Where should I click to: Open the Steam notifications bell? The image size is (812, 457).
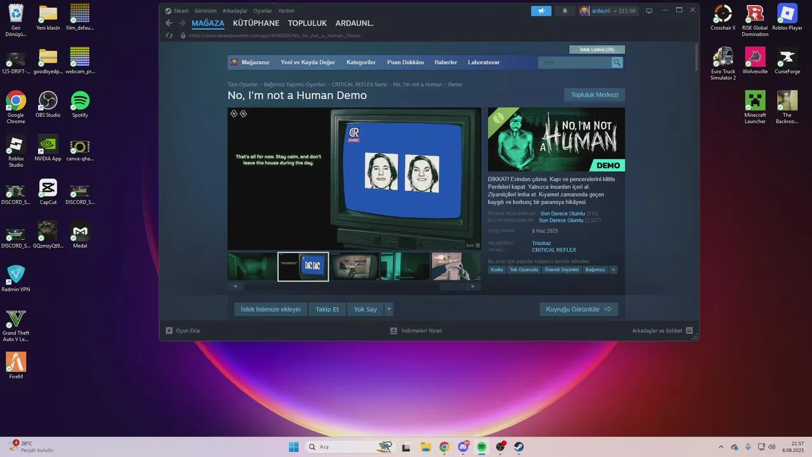click(x=565, y=11)
